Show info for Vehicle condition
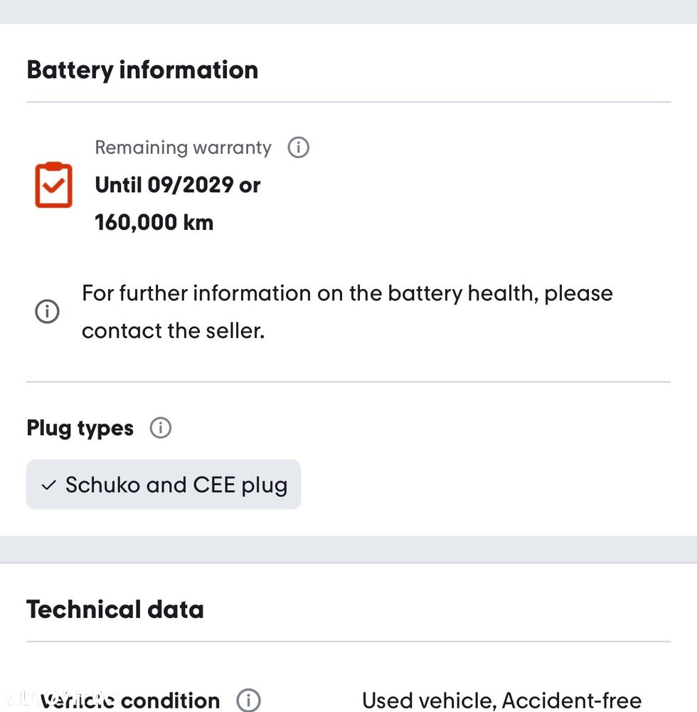 tap(248, 700)
